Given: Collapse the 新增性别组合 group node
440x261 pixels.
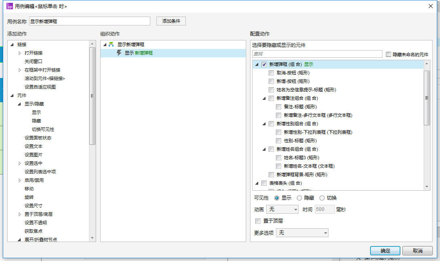Looking at the screenshot, I should click(264, 124).
